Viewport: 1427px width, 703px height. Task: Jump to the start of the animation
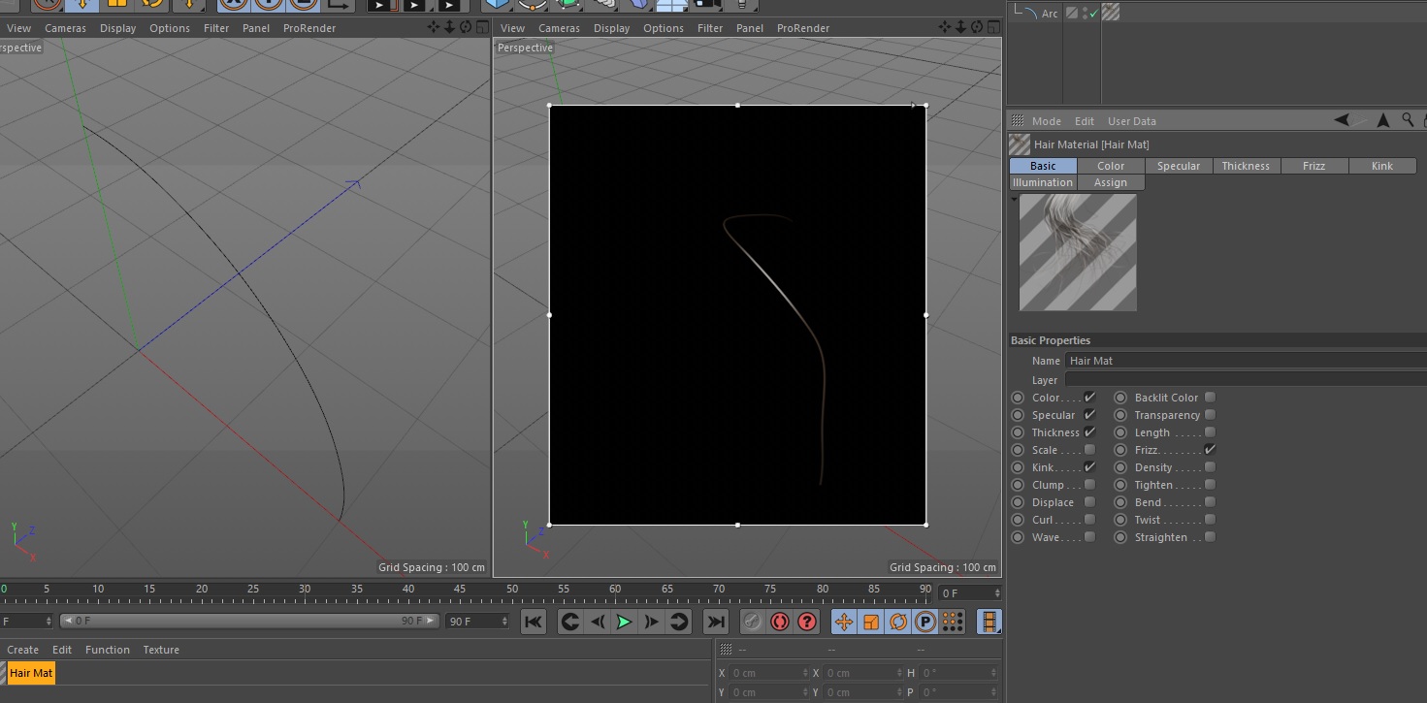click(534, 622)
